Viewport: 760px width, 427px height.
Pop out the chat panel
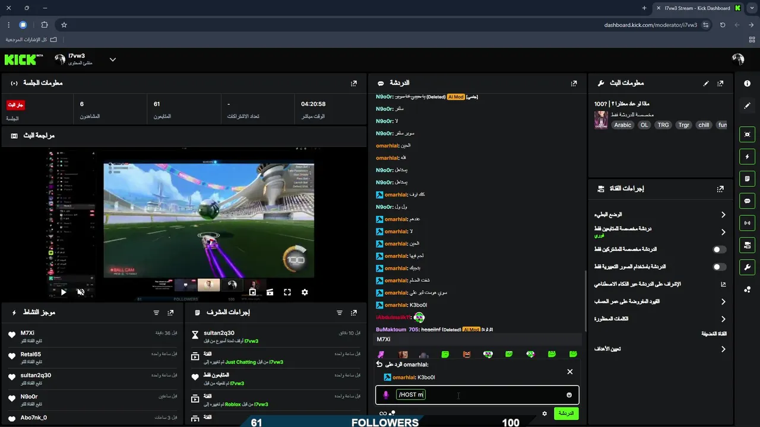coord(574,84)
